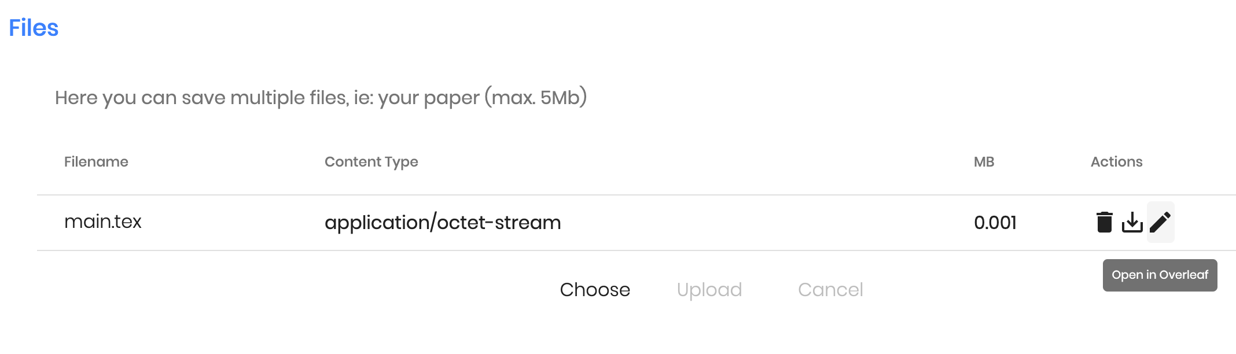Click the highlighted square behind the pencil icon

click(x=1161, y=222)
